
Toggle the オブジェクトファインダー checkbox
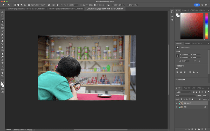(29, 5)
